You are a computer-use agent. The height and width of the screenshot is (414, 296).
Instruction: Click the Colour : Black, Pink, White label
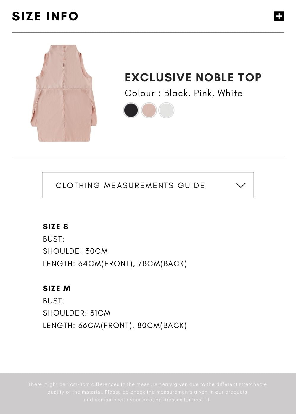pos(184,93)
